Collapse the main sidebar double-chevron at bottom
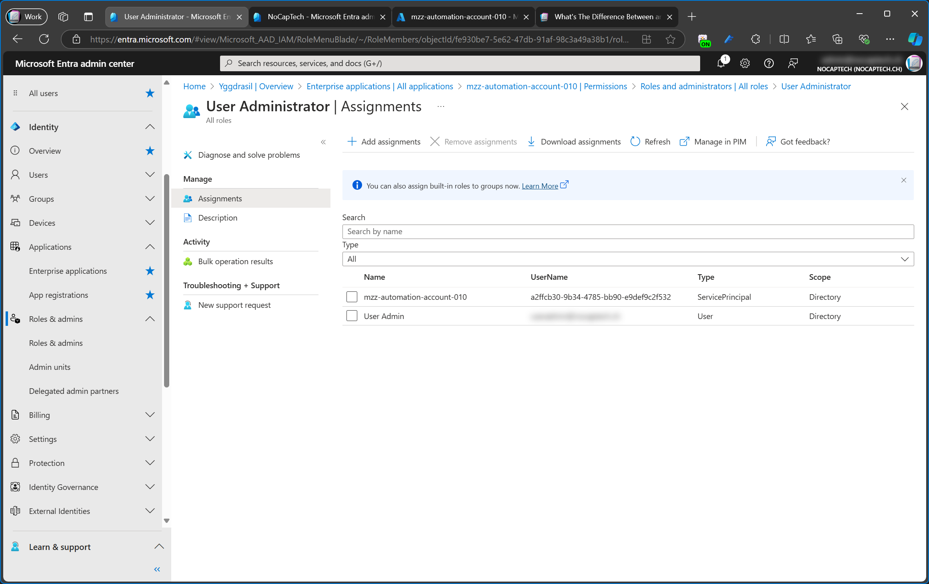 click(x=157, y=569)
